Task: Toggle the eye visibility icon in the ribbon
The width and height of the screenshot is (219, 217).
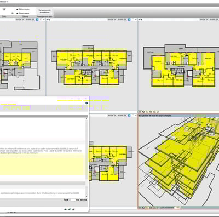Action: pos(13,13)
